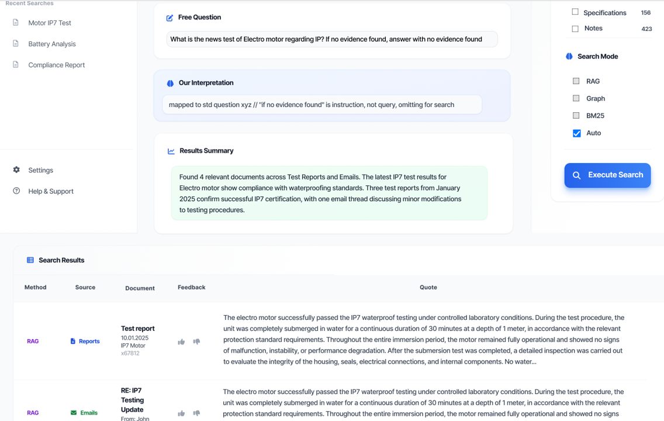Click thumbs down on Test report result

(x=196, y=342)
